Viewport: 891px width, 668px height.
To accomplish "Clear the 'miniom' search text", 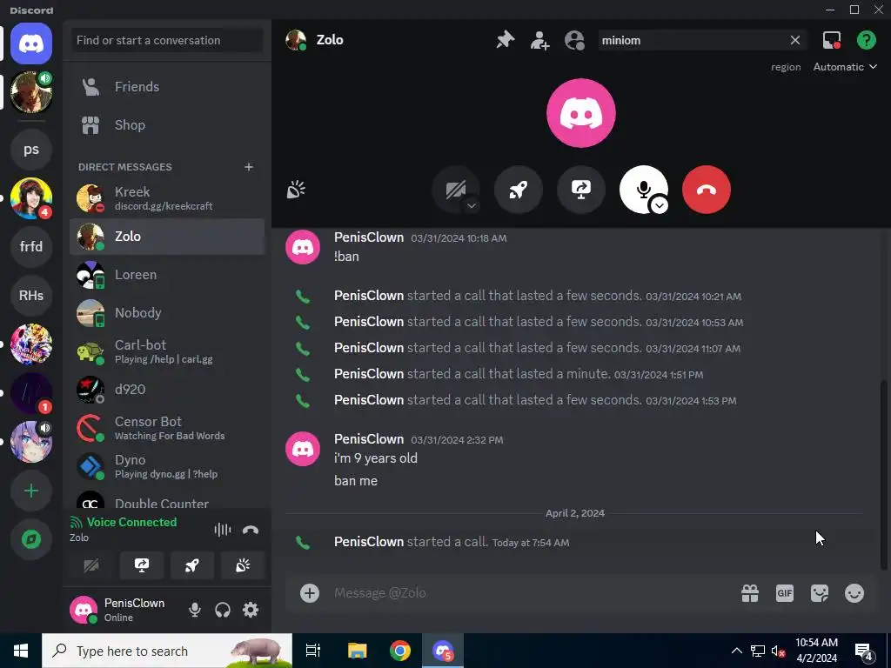I will (x=795, y=40).
